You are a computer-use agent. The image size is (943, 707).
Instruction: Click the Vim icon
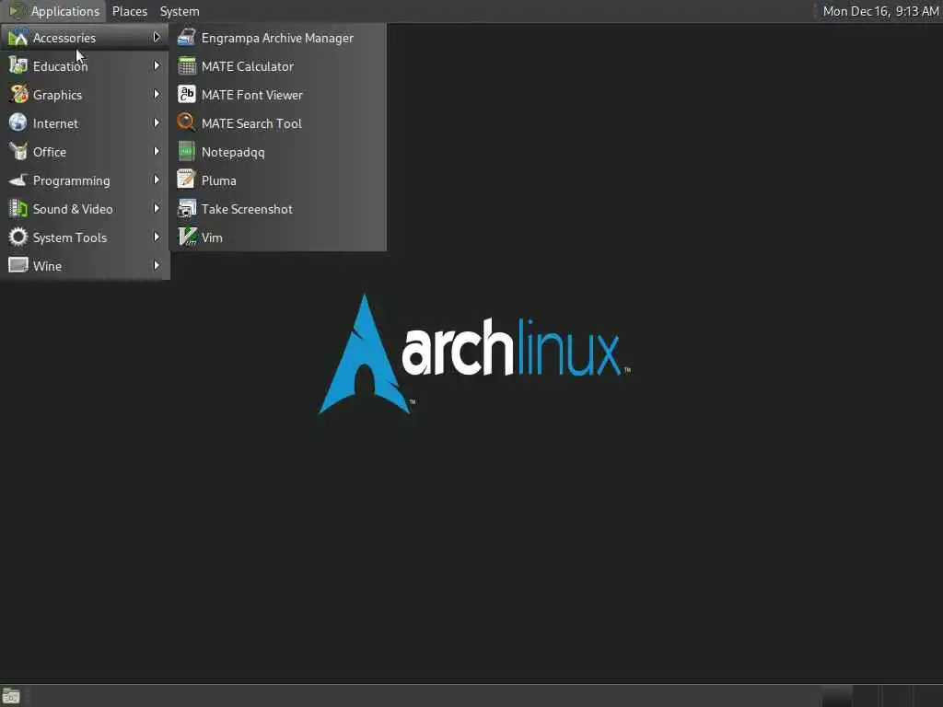[187, 237]
